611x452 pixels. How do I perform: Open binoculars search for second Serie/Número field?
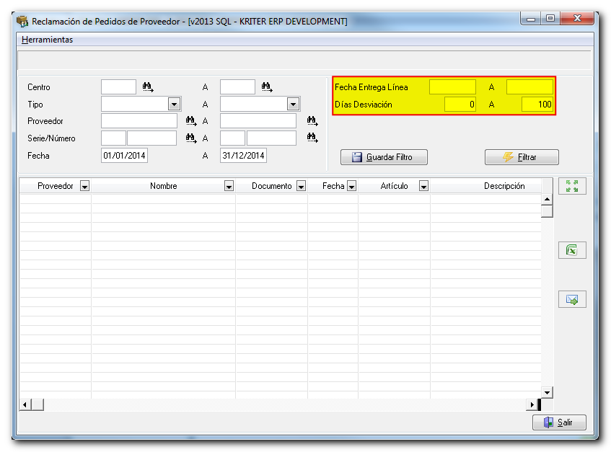312,138
